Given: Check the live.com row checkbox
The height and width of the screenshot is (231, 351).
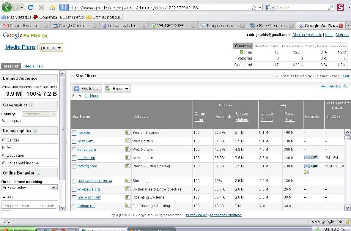Looking at the screenshot, I should pos(74,133).
